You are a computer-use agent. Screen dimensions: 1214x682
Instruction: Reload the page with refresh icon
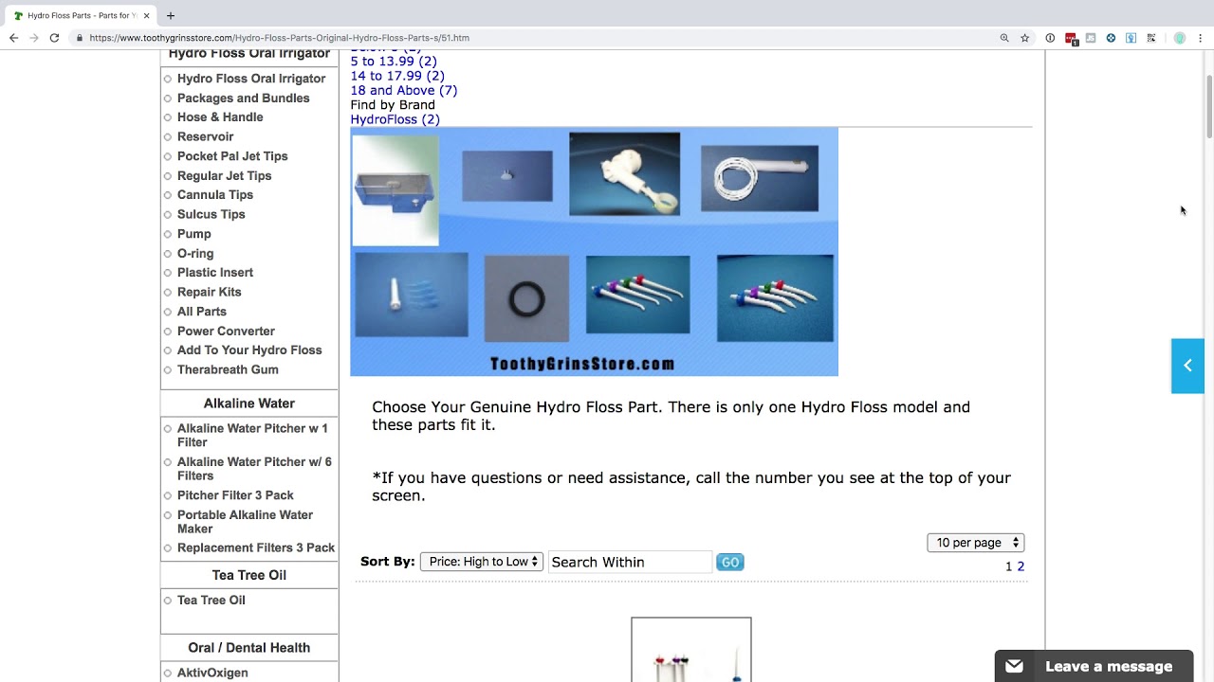[54, 38]
